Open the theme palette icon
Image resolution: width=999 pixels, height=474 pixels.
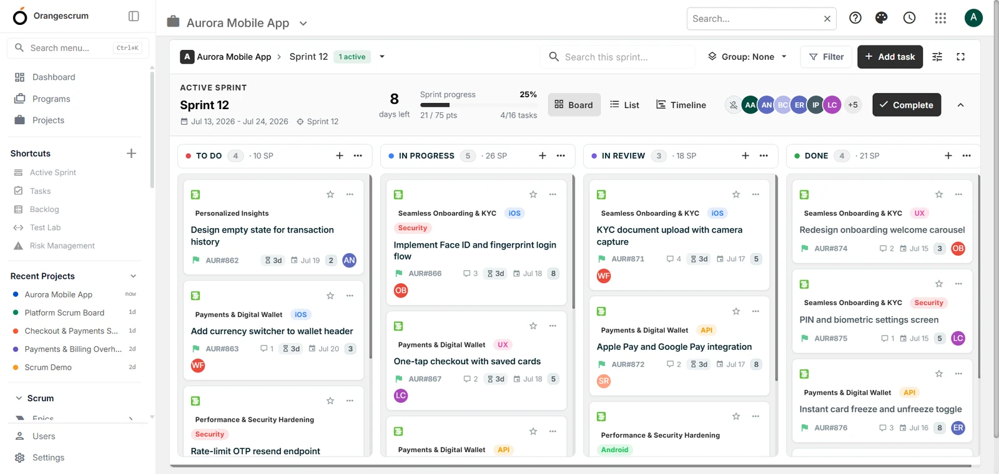[x=882, y=18]
